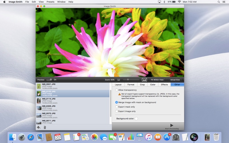Viewport: 229px width, 143px height.
Task: Click the Background color swatch
Action: tap(136, 119)
